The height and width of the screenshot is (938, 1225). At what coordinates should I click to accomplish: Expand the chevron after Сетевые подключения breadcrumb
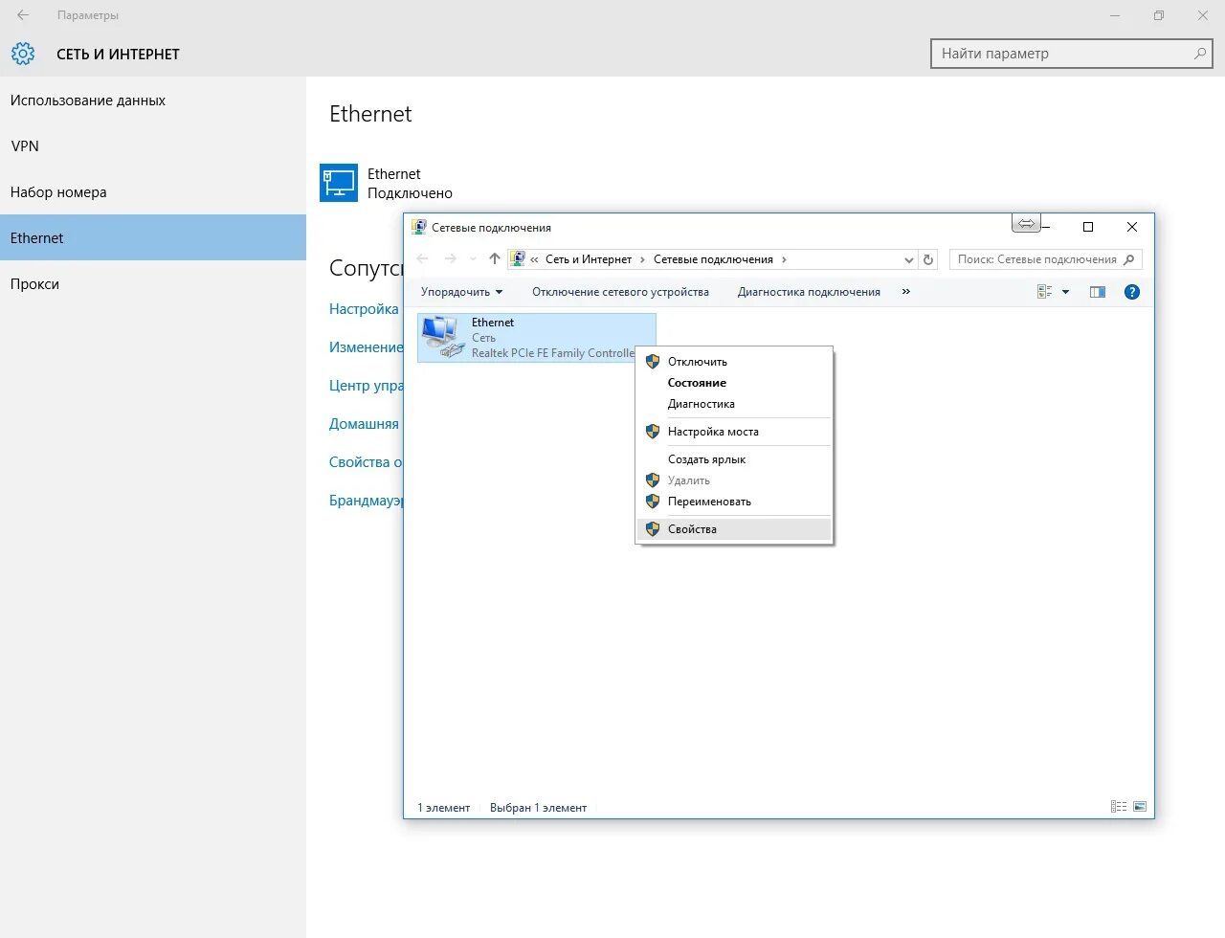click(x=785, y=259)
